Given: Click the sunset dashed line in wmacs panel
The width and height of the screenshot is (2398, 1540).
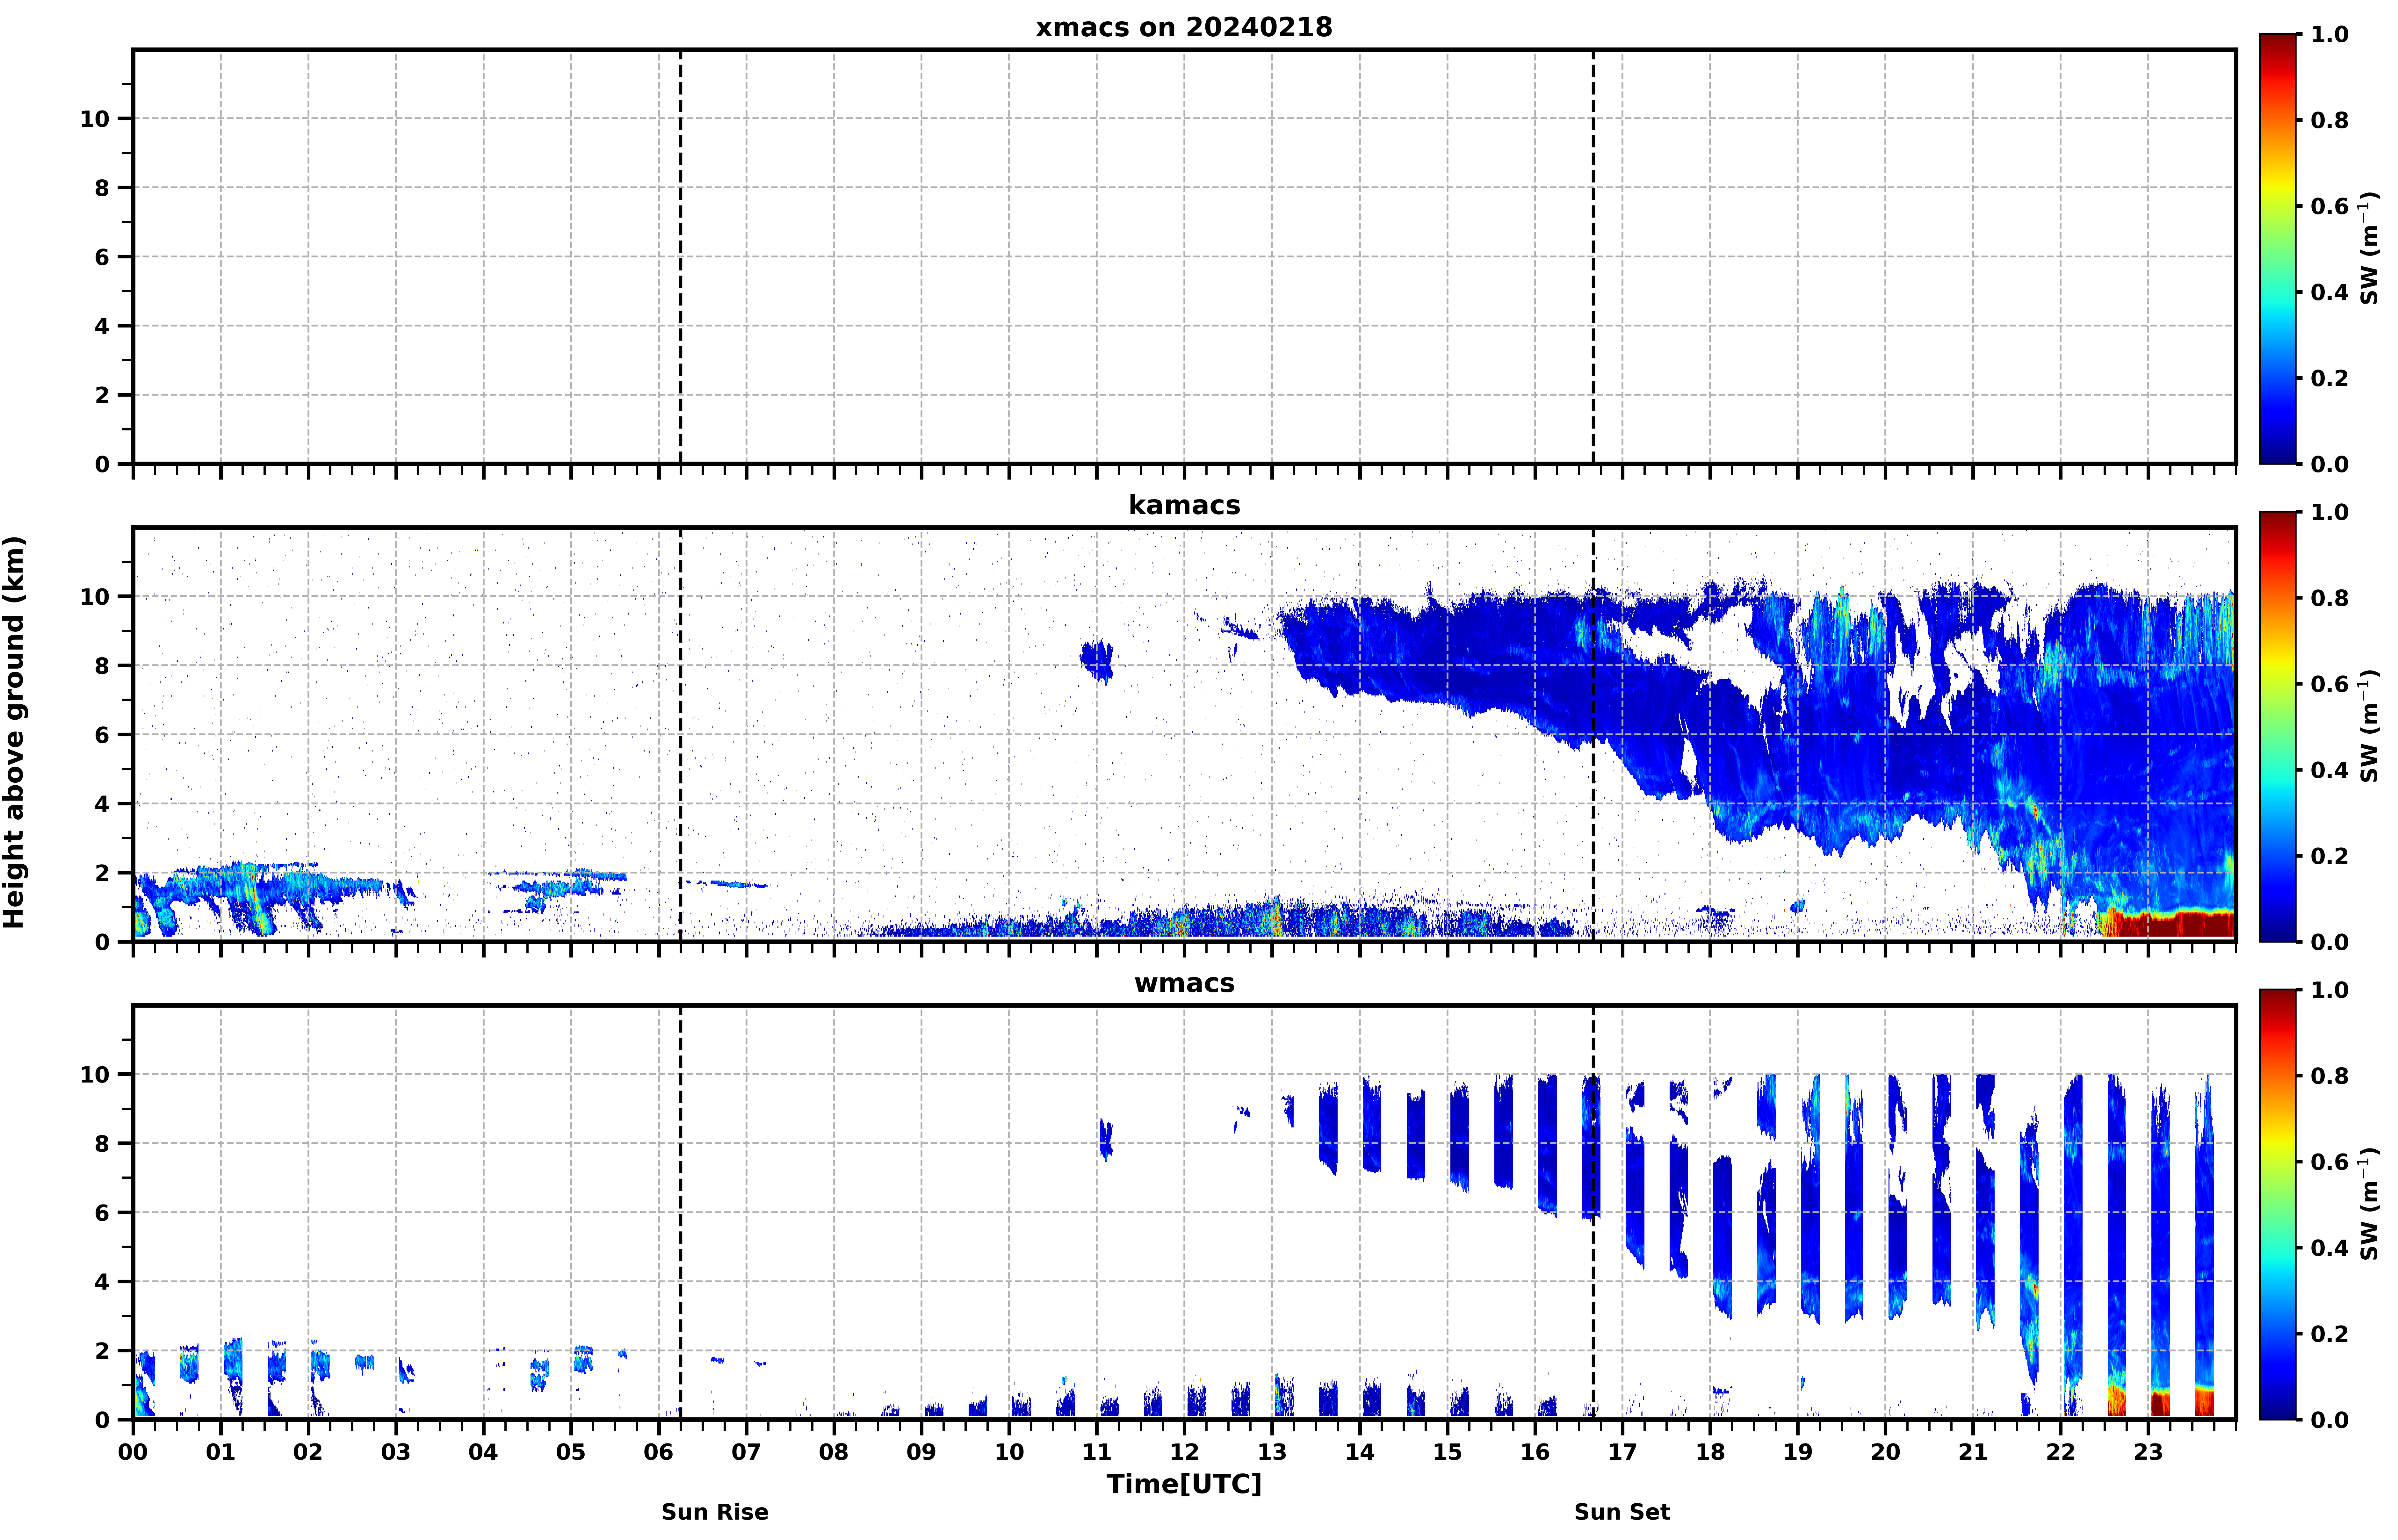Looking at the screenshot, I should point(1593,1213).
